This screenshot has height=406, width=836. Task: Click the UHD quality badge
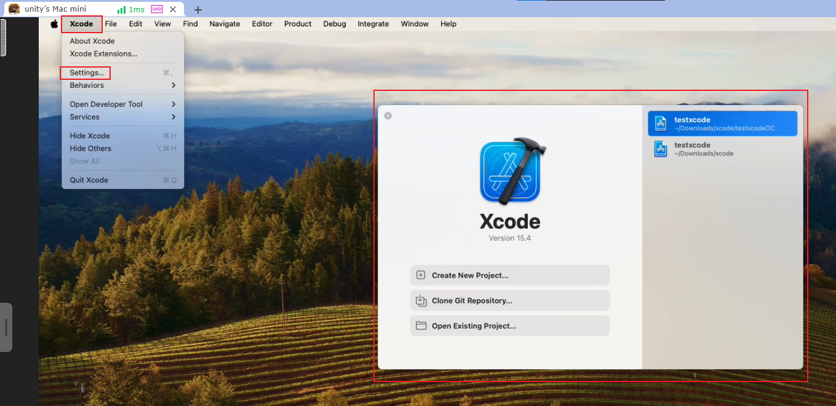click(156, 10)
